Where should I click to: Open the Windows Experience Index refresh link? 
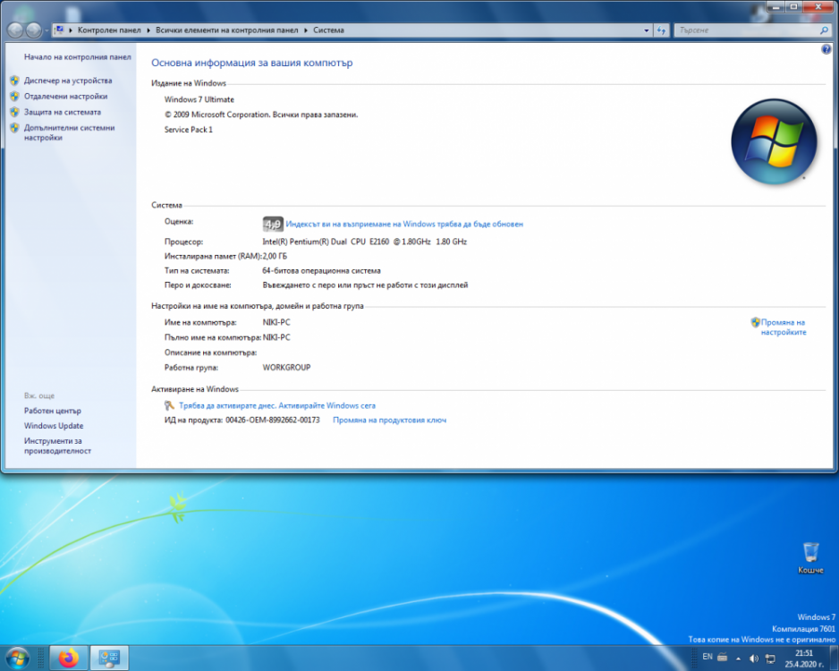[404, 225]
